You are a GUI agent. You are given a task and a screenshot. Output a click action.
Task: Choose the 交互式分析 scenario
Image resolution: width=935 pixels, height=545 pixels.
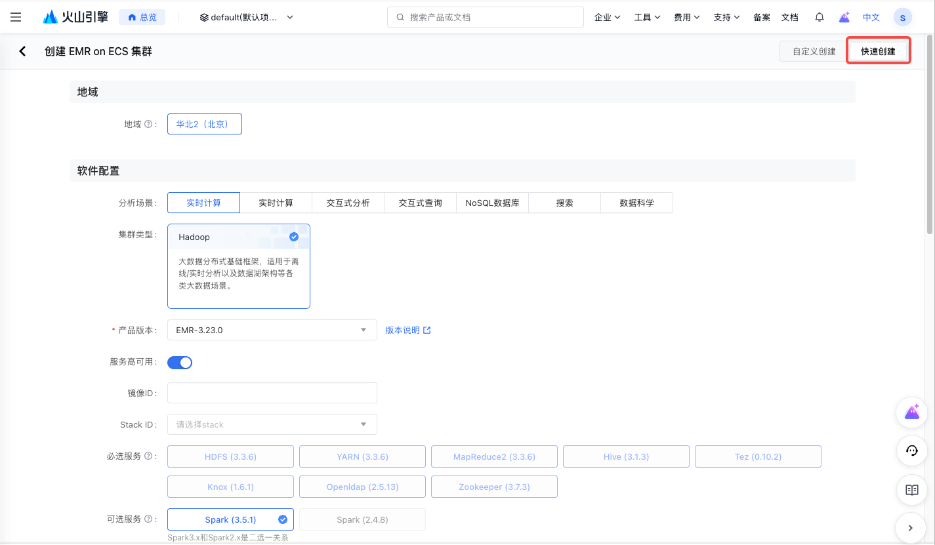[348, 203]
